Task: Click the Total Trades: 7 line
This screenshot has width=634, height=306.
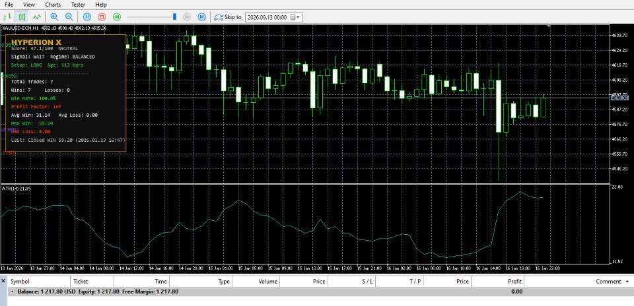Action: [x=32, y=82]
